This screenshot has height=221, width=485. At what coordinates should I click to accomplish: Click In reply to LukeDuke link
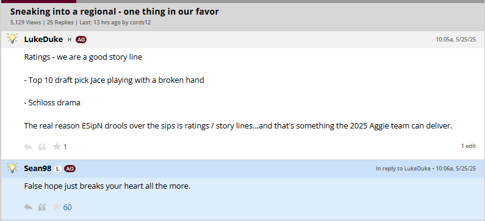[x=403, y=169]
